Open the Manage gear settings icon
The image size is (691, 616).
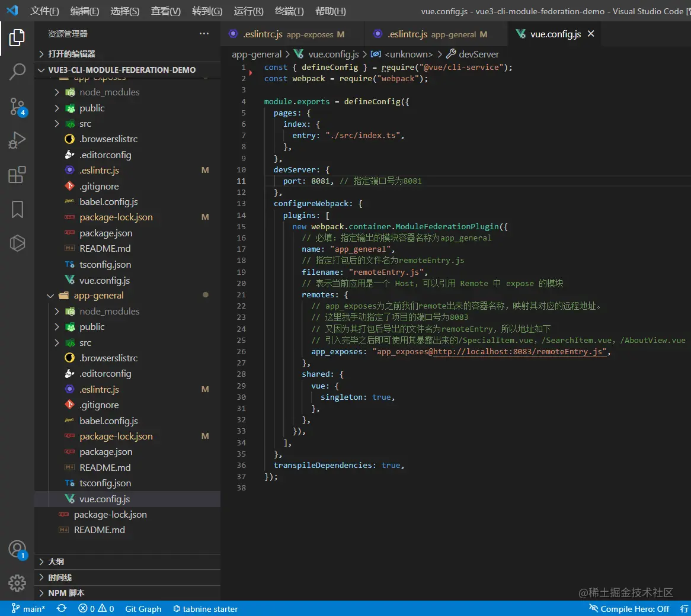click(17, 583)
